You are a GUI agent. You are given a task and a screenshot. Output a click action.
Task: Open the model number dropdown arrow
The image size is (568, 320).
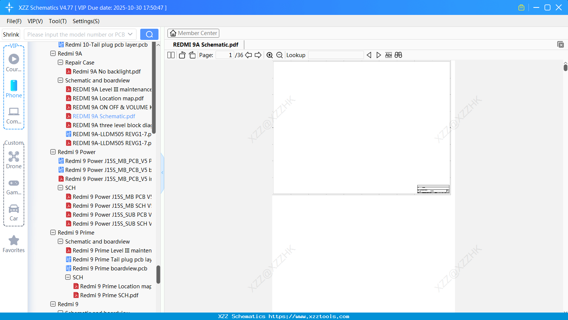130,34
